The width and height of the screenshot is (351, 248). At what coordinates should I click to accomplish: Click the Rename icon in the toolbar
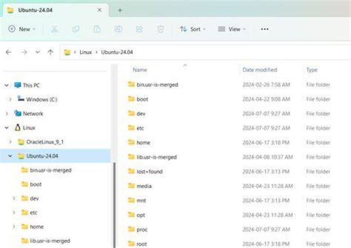(x=118, y=29)
